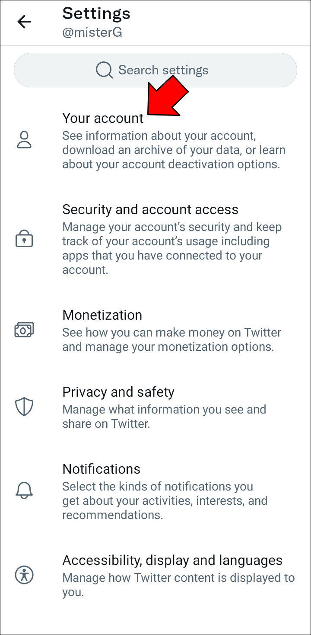
Task: Open Security and account access settings
Action: (150, 209)
